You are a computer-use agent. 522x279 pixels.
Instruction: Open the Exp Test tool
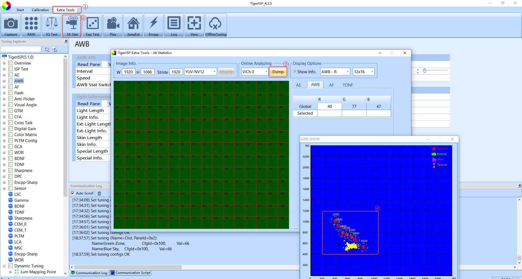[x=93, y=25]
